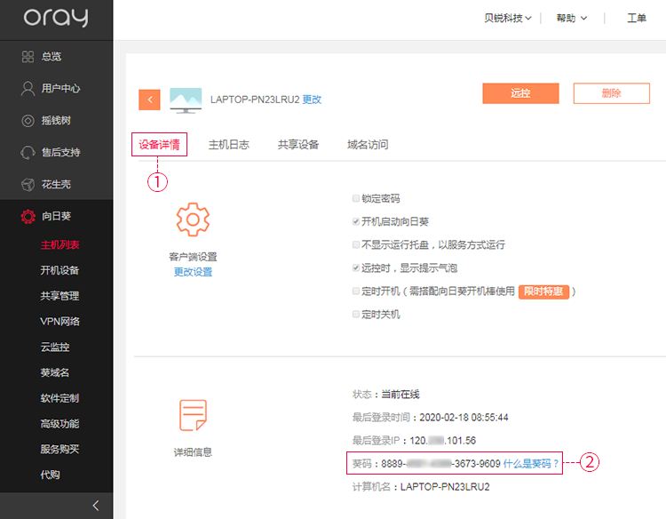Expand the 贝锐科技 account dropdown
Screen dimensions: 666x519
click(x=508, y=19)
